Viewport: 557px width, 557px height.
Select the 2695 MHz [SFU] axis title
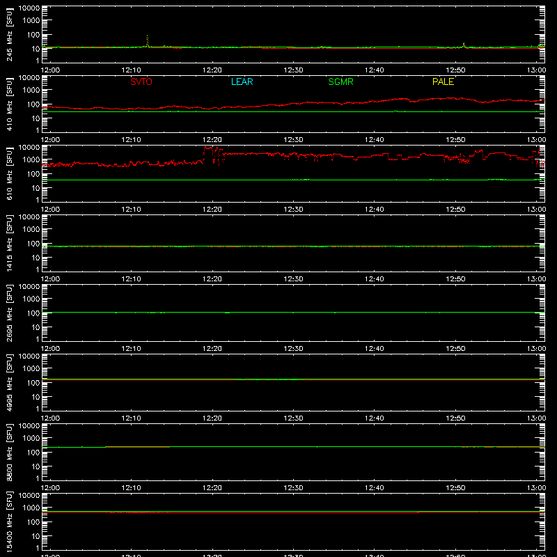[9, 313]
